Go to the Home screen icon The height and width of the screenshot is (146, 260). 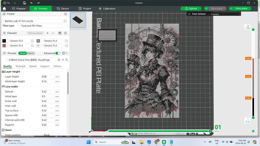(x=4, y=9)
